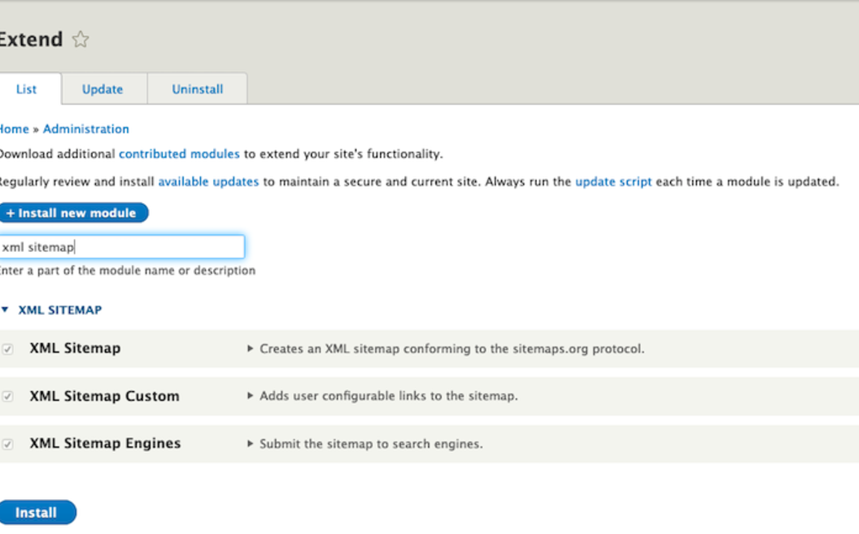Go to Home breadcrumb link
The image size is (859, 534).
click(13, 129)
